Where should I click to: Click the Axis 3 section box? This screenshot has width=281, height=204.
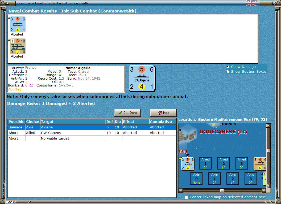pos(251,179)
